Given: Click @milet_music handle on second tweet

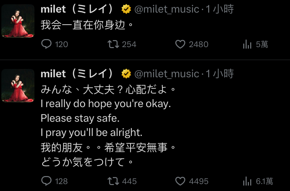Looking at the screenshot, I should point(167,74).
